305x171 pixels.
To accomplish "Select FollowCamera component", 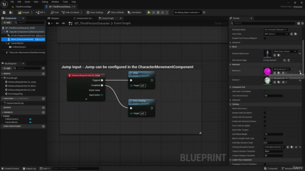I will [x=19, y=47].
